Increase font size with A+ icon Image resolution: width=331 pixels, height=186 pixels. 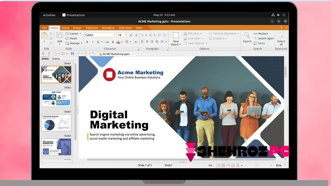click(x=131, y=35)
